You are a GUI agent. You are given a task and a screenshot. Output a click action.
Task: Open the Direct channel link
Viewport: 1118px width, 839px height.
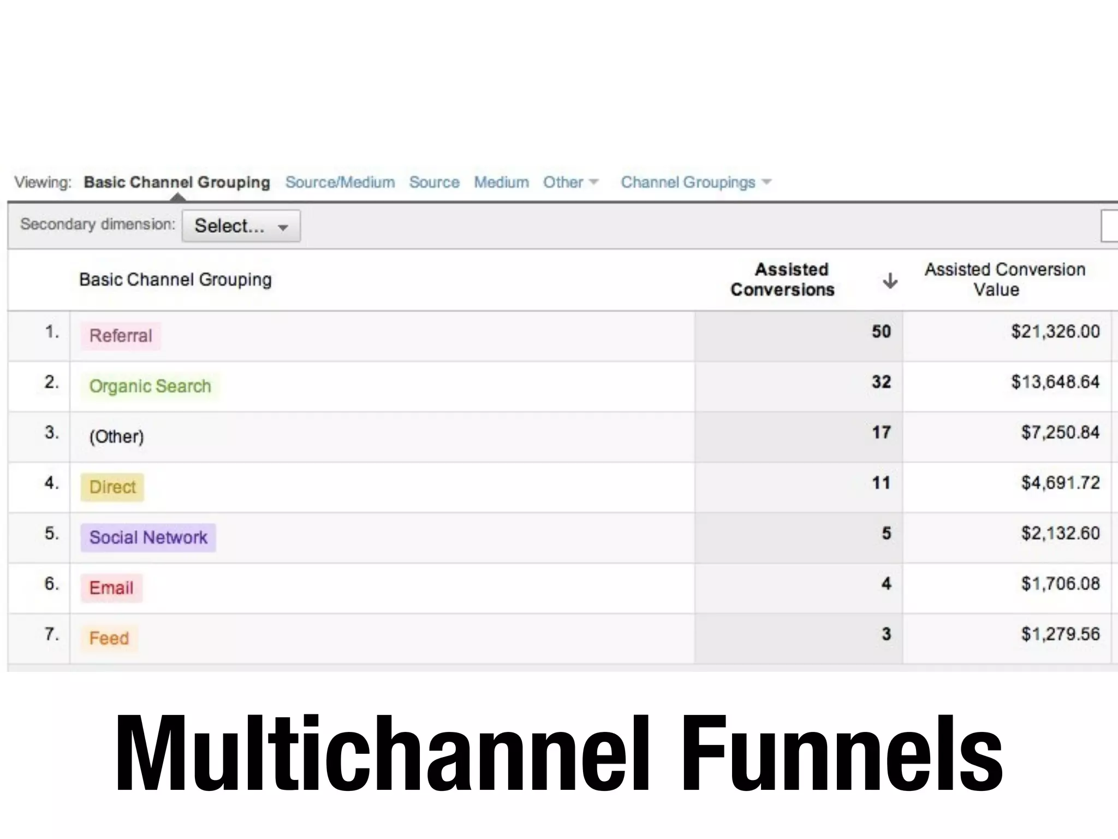[x=112, y=487]
